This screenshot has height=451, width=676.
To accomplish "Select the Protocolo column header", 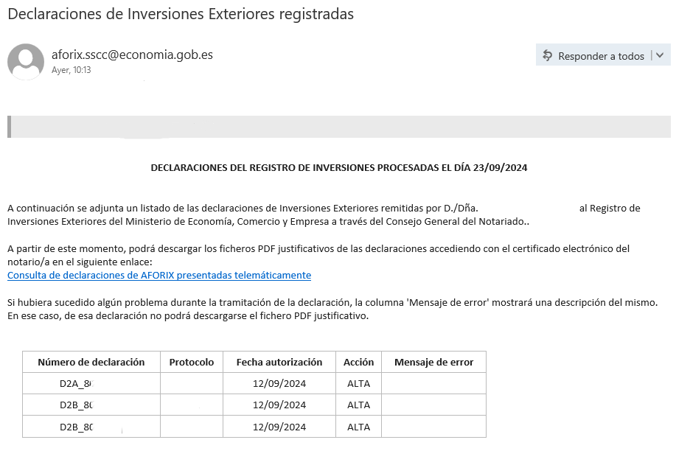I will point(192,362).
